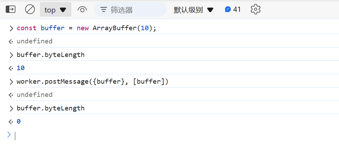Toggle the console sidebar panel icon

click(11, 9)
